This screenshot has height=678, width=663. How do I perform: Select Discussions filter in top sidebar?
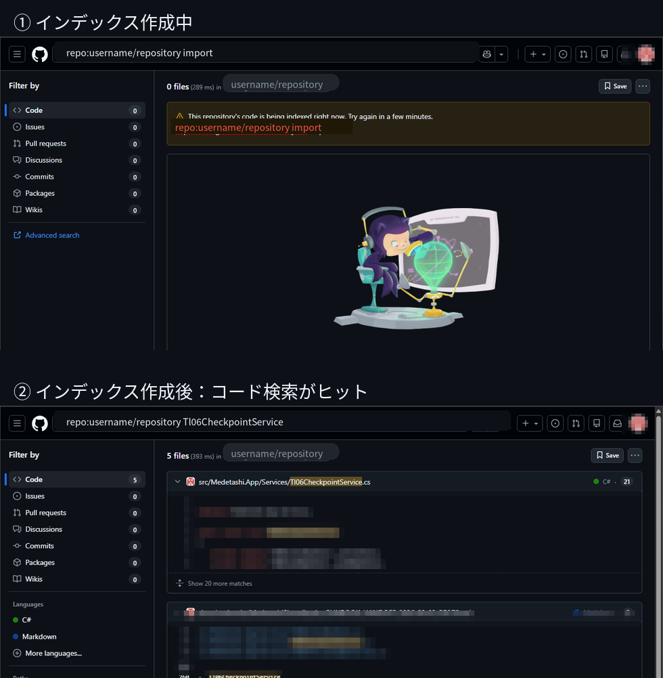[x=77, y=160]
